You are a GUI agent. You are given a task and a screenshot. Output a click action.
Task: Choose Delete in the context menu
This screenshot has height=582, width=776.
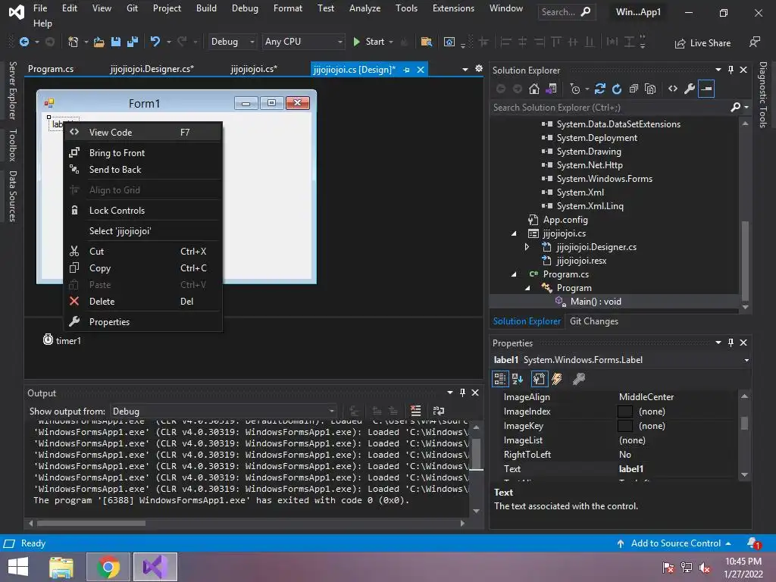tap(143, 302)
